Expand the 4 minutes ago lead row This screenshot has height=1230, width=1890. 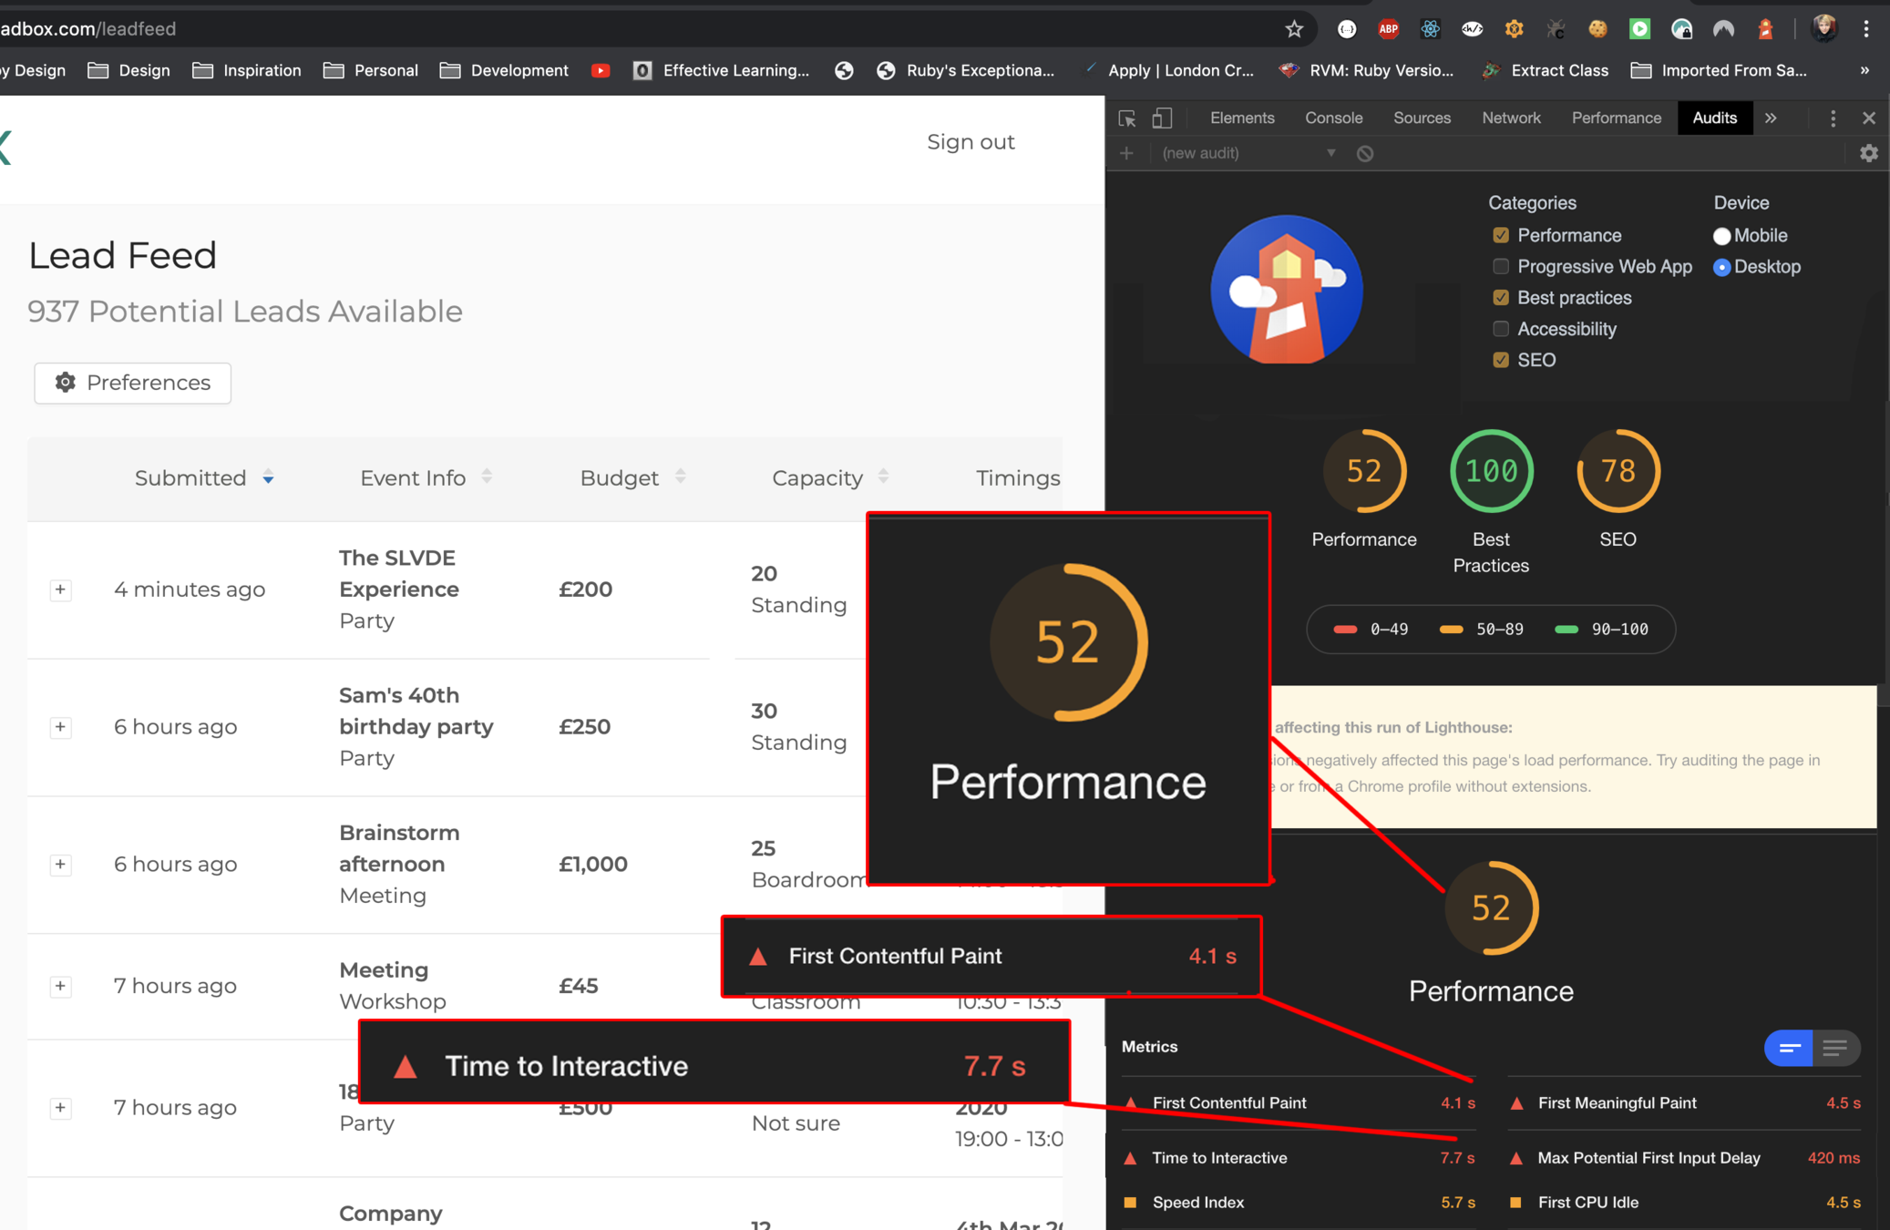pyautogui.click(x=60, y=589)
